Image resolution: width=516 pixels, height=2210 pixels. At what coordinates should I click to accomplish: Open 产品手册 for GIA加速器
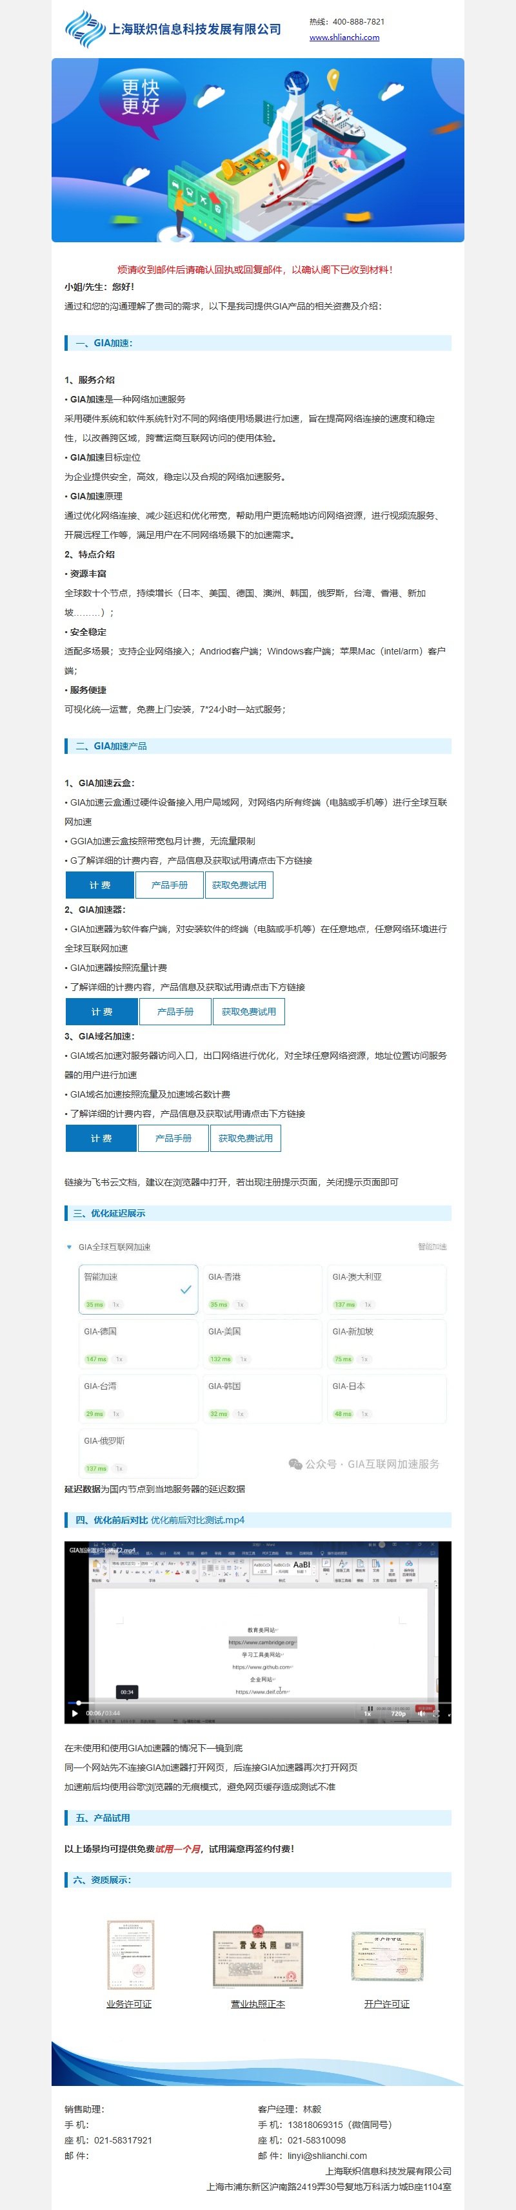[x=175, y=1012]
